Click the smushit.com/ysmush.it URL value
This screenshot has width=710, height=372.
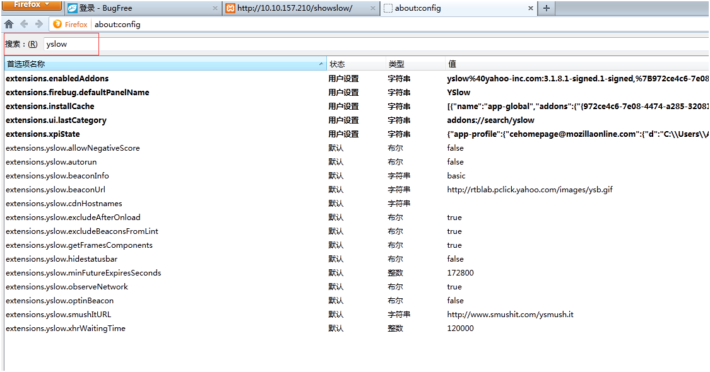pos(511,315)
